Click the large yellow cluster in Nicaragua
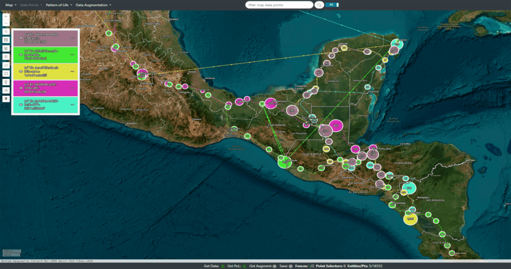Viewport: 511px width, 269px height. [410, 219]
